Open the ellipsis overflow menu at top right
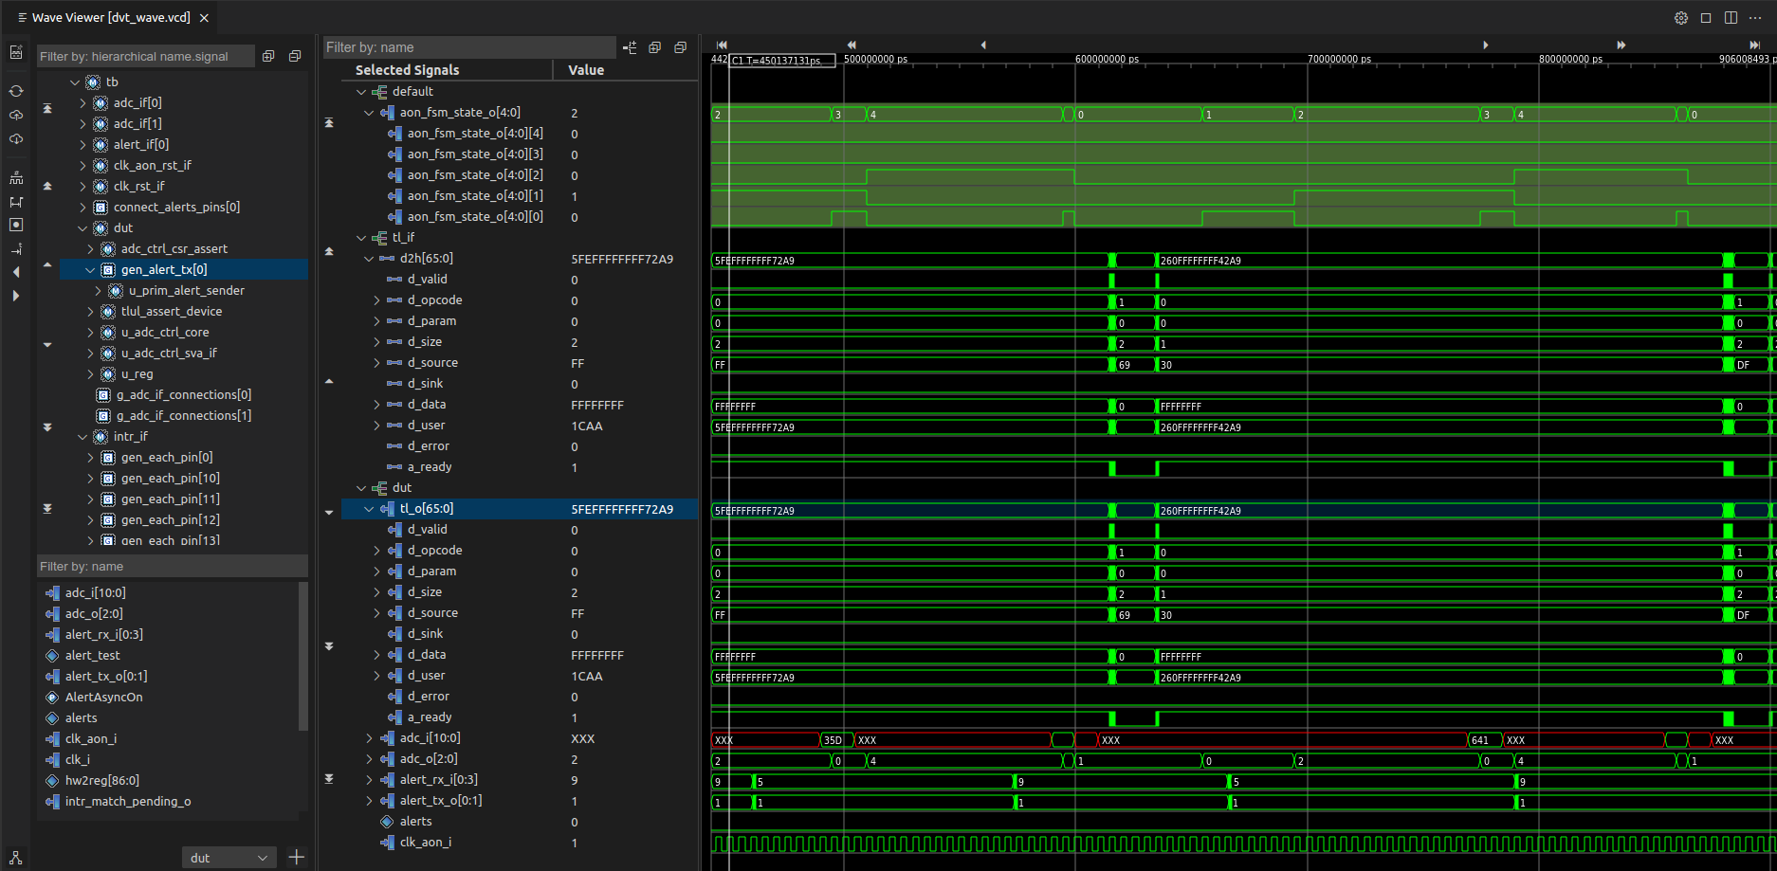 pyautogui.click(x=1756, y=17)
